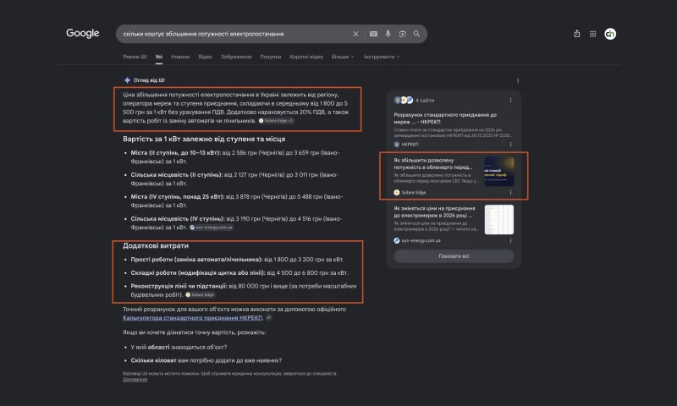Open the on-screen keyboard input tool
This screenshot has width=677, height=406.
[373, 34]
